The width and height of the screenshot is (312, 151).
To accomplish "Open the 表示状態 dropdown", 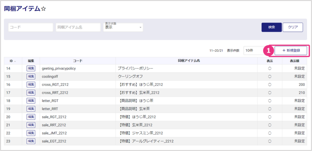I will 123,27.
